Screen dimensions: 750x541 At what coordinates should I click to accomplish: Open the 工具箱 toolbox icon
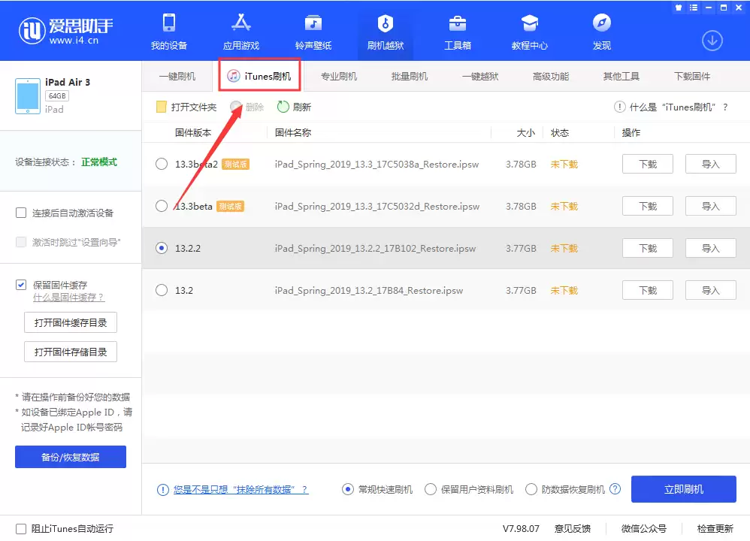(x=457, y=23)
